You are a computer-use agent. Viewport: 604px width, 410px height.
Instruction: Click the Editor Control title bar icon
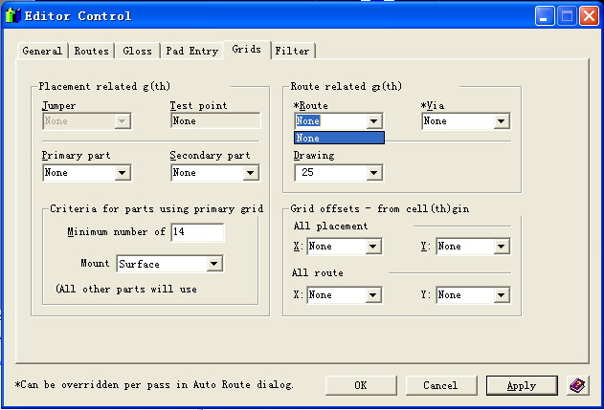[x=12, y=15]
